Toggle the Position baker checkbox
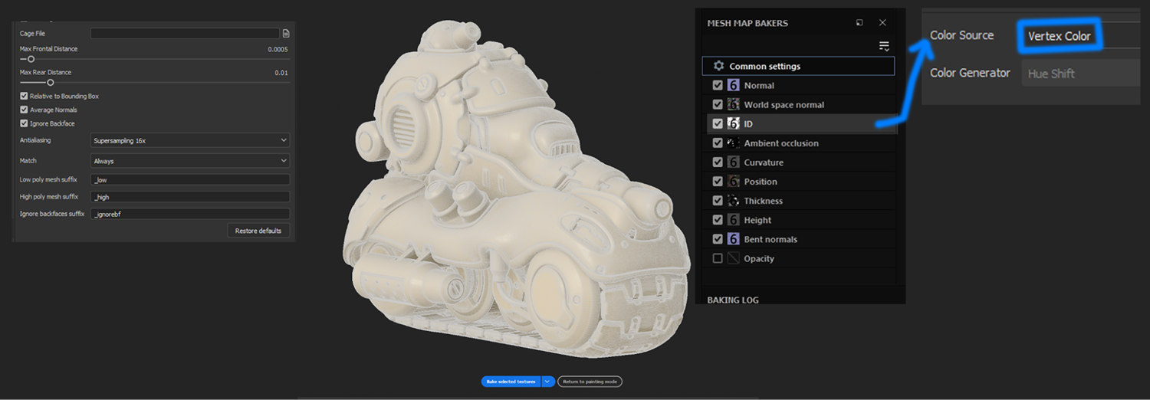Image resolution: width=1150 pixels, height=400 pixels. click(718, 182)
